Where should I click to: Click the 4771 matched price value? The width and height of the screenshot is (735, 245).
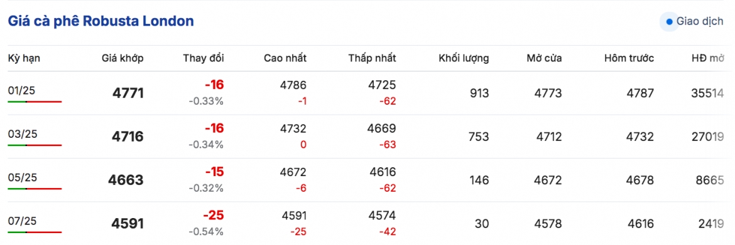tap(128, 93)
